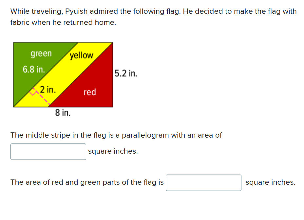
Task: Click the 8 in. measurement label
Action: (63, 113)
